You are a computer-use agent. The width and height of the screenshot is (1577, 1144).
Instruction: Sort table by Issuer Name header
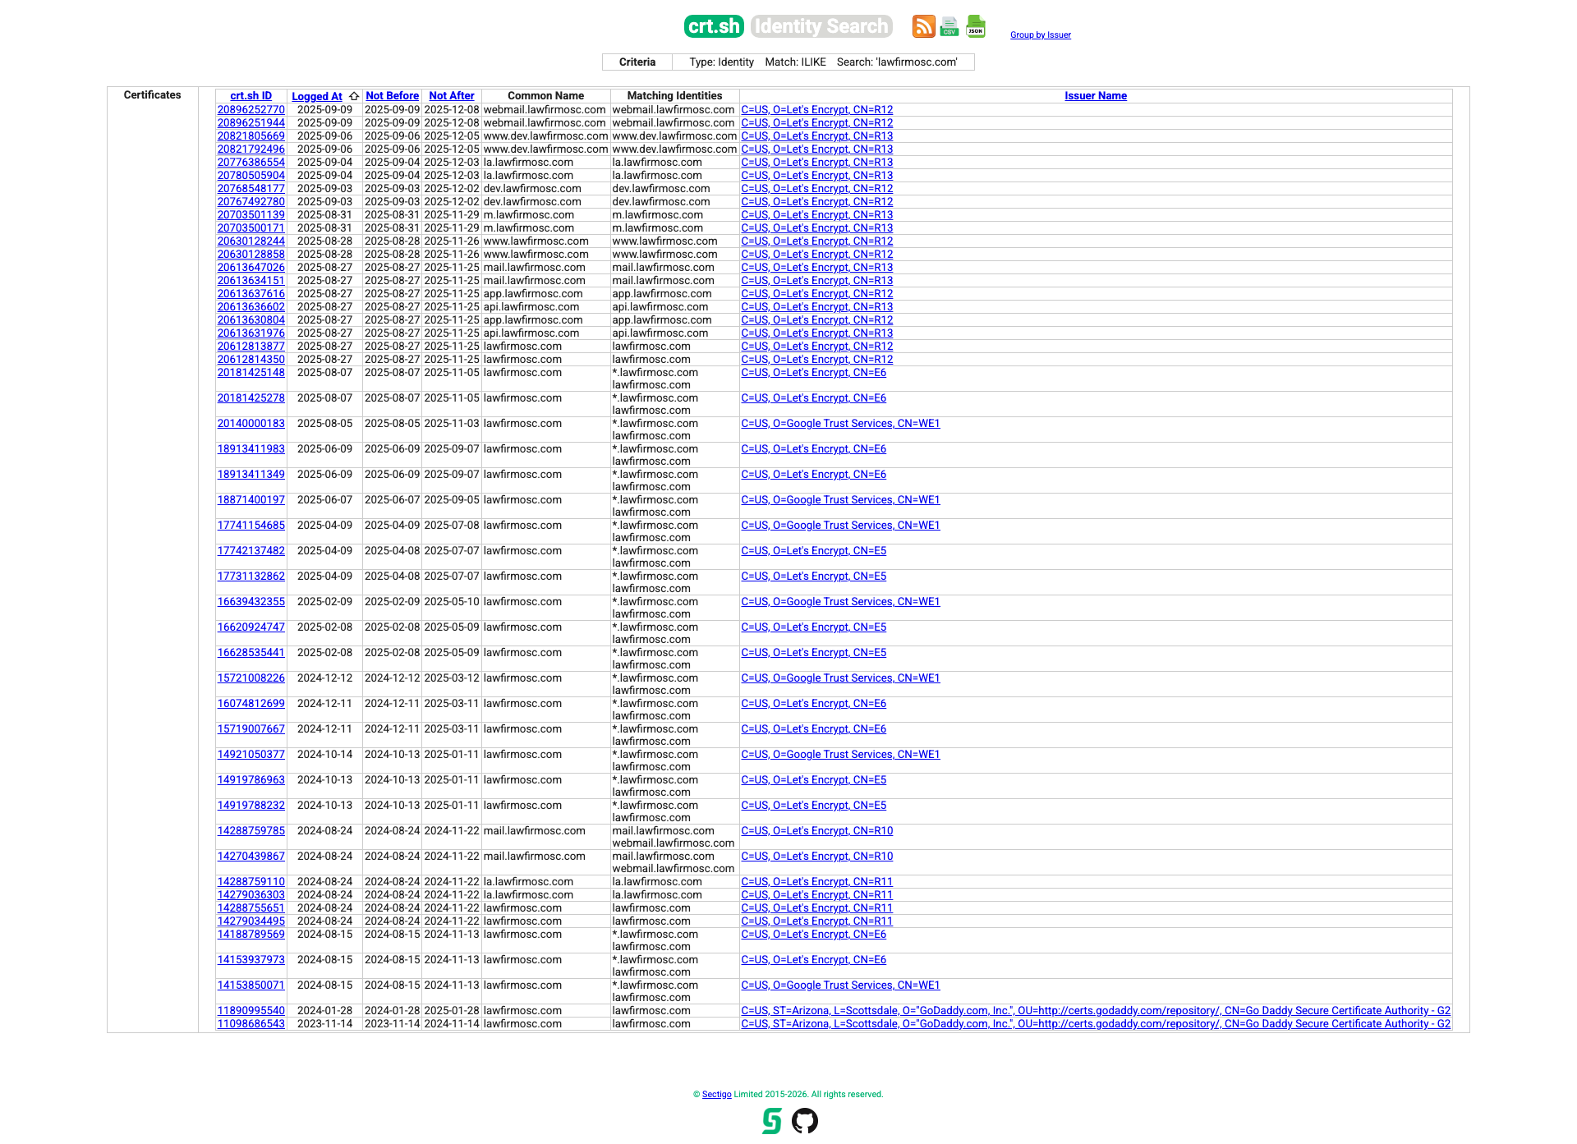pyautogui.click(x=1096, y=96)
